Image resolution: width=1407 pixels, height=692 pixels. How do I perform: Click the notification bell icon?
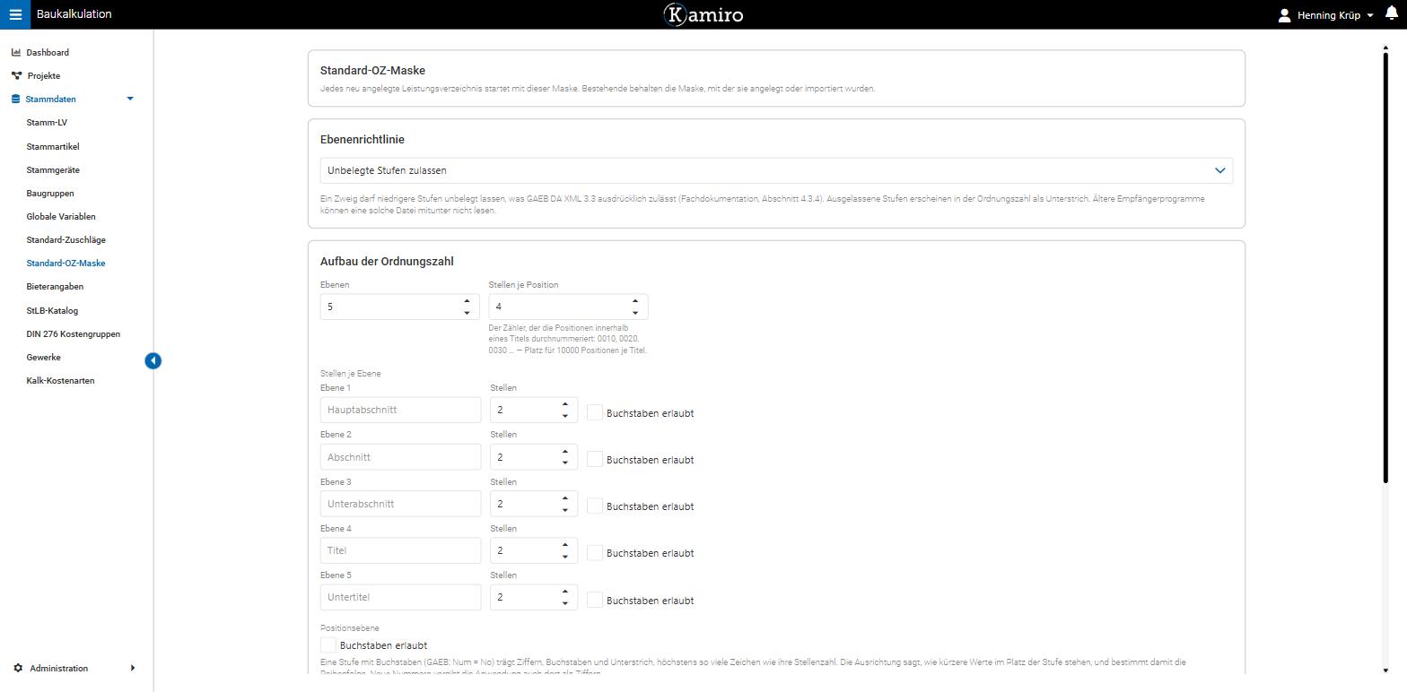[x=1392, y=13]
